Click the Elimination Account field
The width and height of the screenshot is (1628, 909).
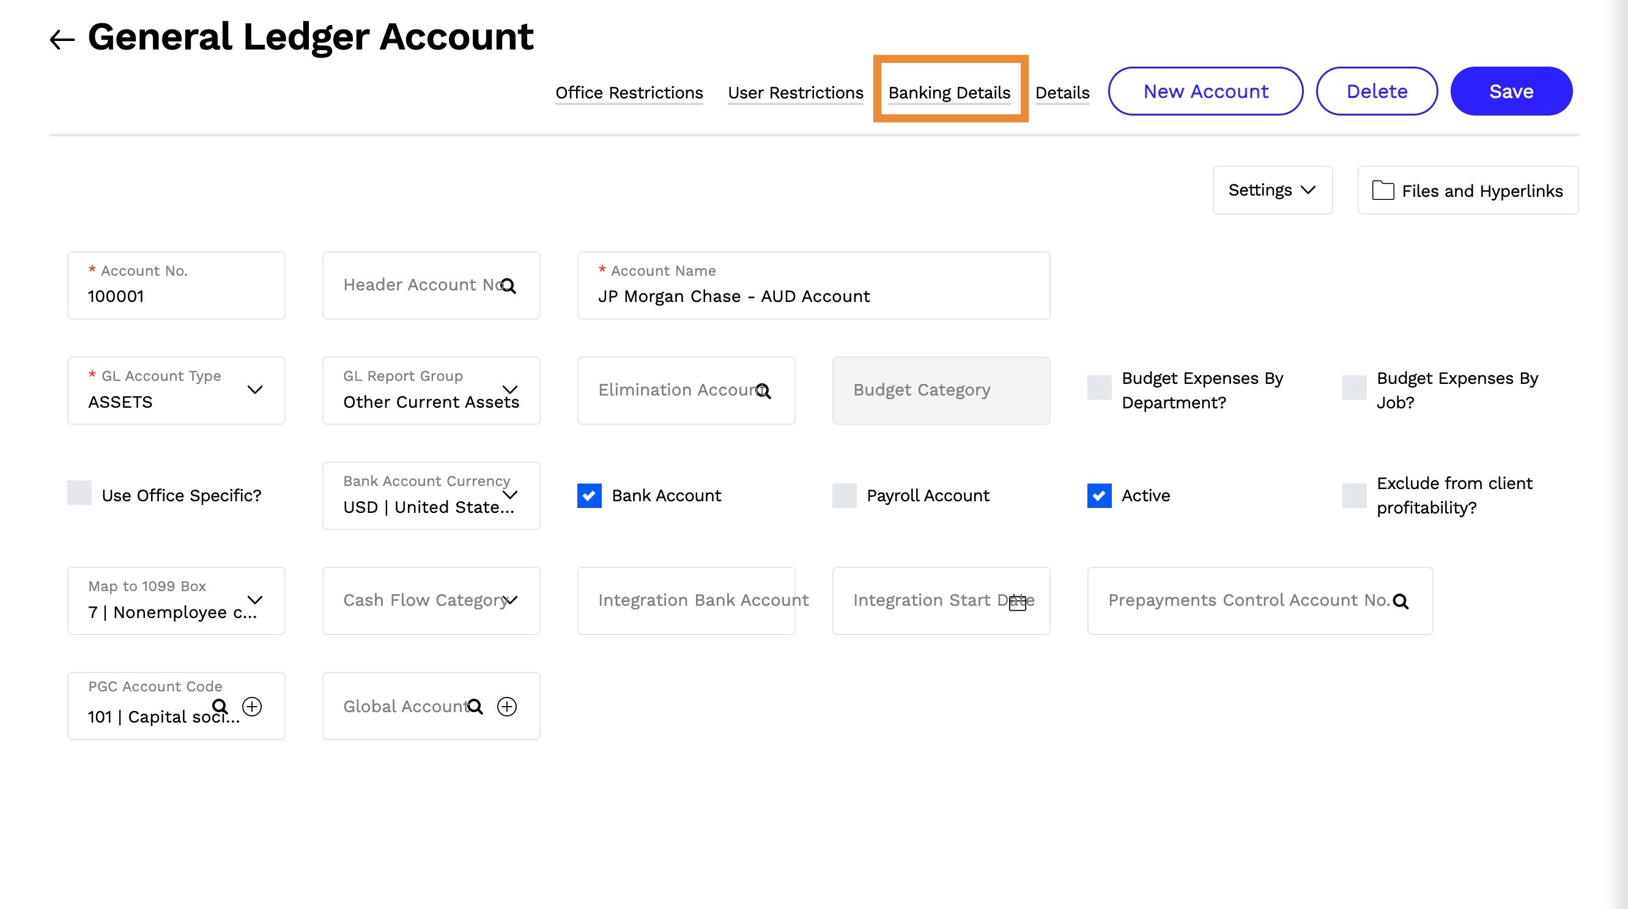(686, 391)
